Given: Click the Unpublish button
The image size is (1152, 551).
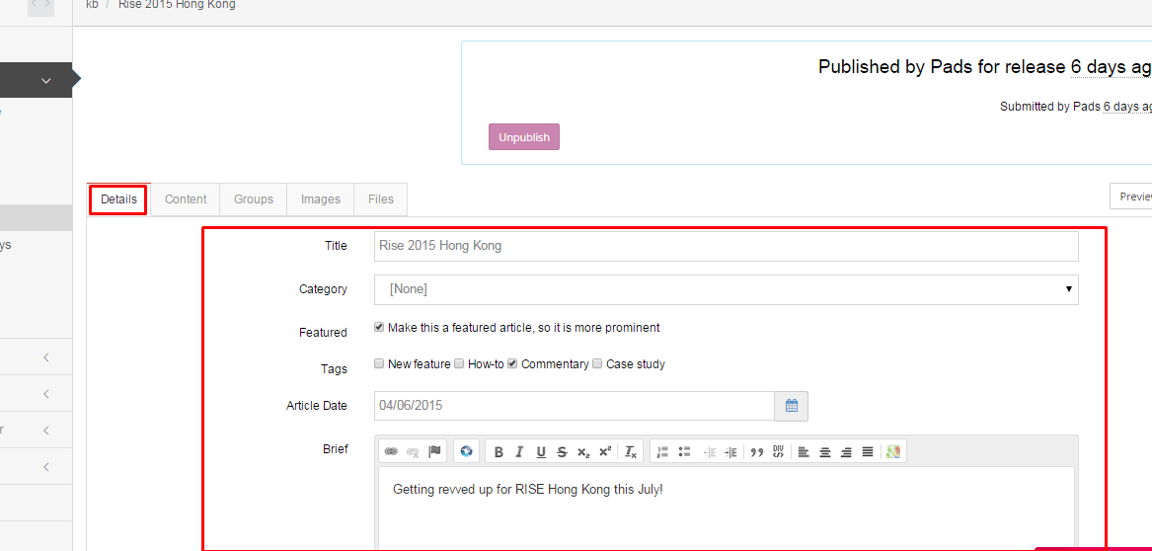Looking at the screenshot, I should coord(523,137).
